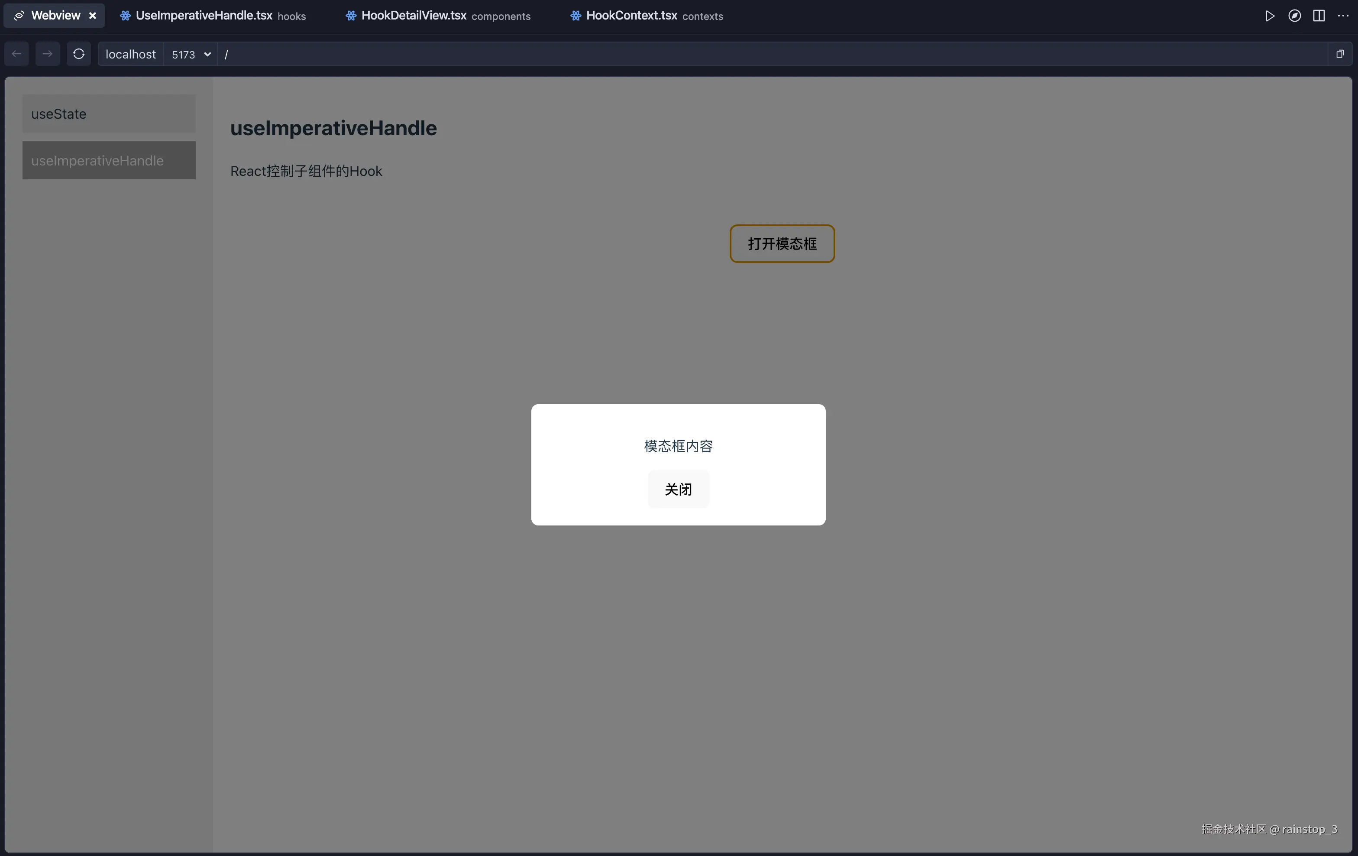This screenshot has width=1358, height=856.
Task: Open the compass navigation icon
Action: tap(1294, 16)
